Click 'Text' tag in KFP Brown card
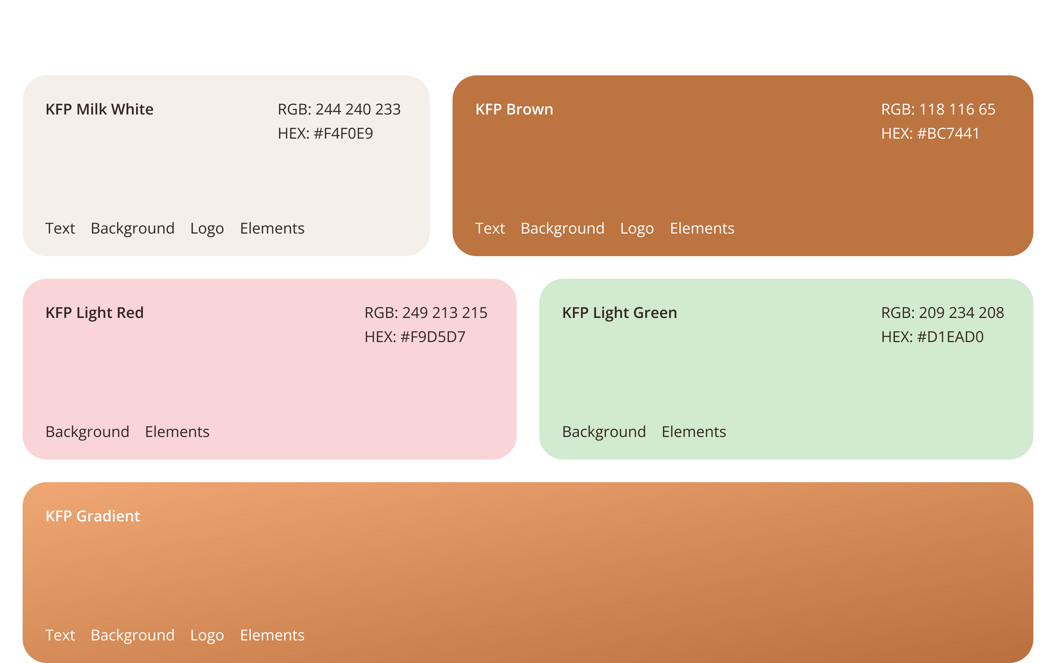1056x663 pixels. pyautogui.click(x=490, y=229)
